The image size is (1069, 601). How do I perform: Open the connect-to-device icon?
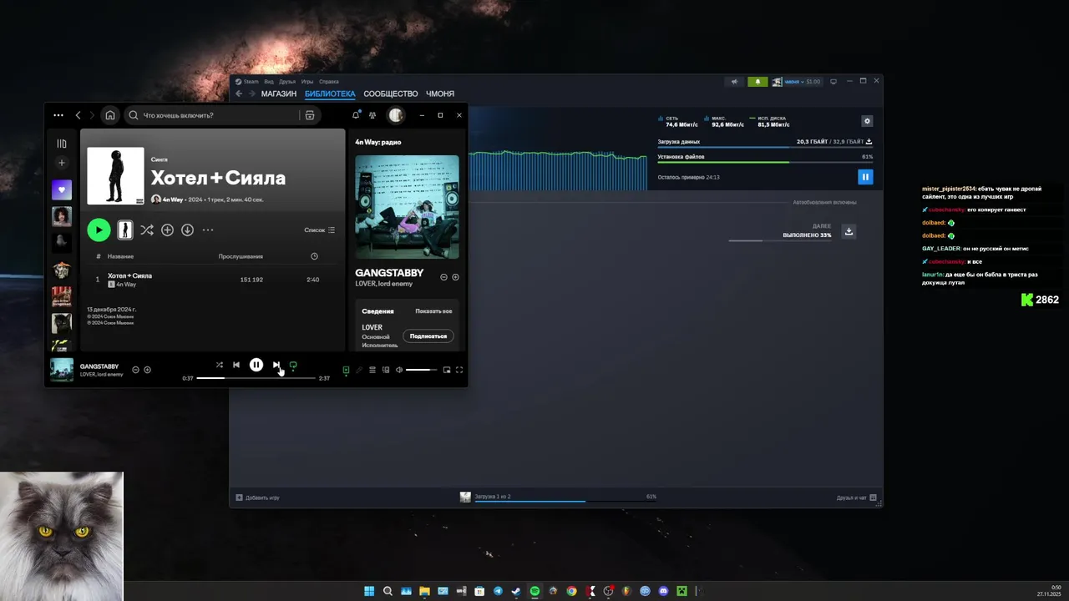click(386, 370)
